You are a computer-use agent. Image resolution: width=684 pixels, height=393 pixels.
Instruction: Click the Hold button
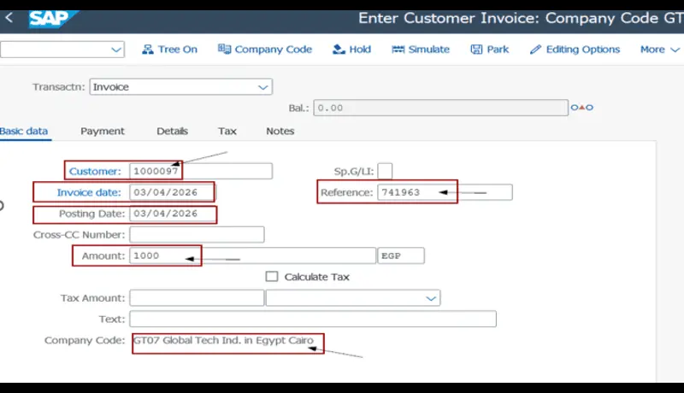351,50
